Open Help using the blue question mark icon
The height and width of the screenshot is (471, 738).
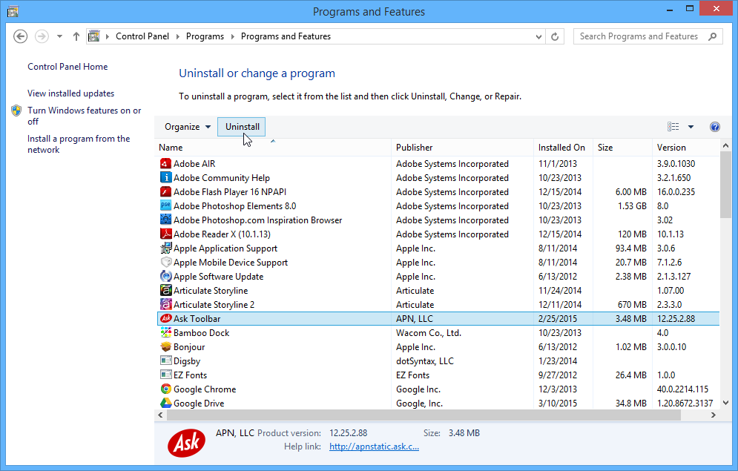tap(714, 126)
